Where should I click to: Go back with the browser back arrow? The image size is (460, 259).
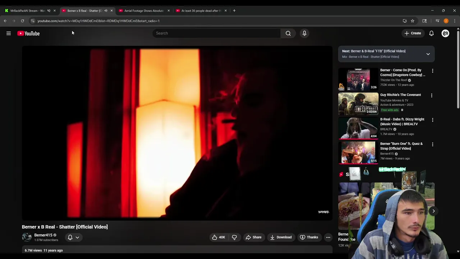pyautogui.click(x=5, y=21)
